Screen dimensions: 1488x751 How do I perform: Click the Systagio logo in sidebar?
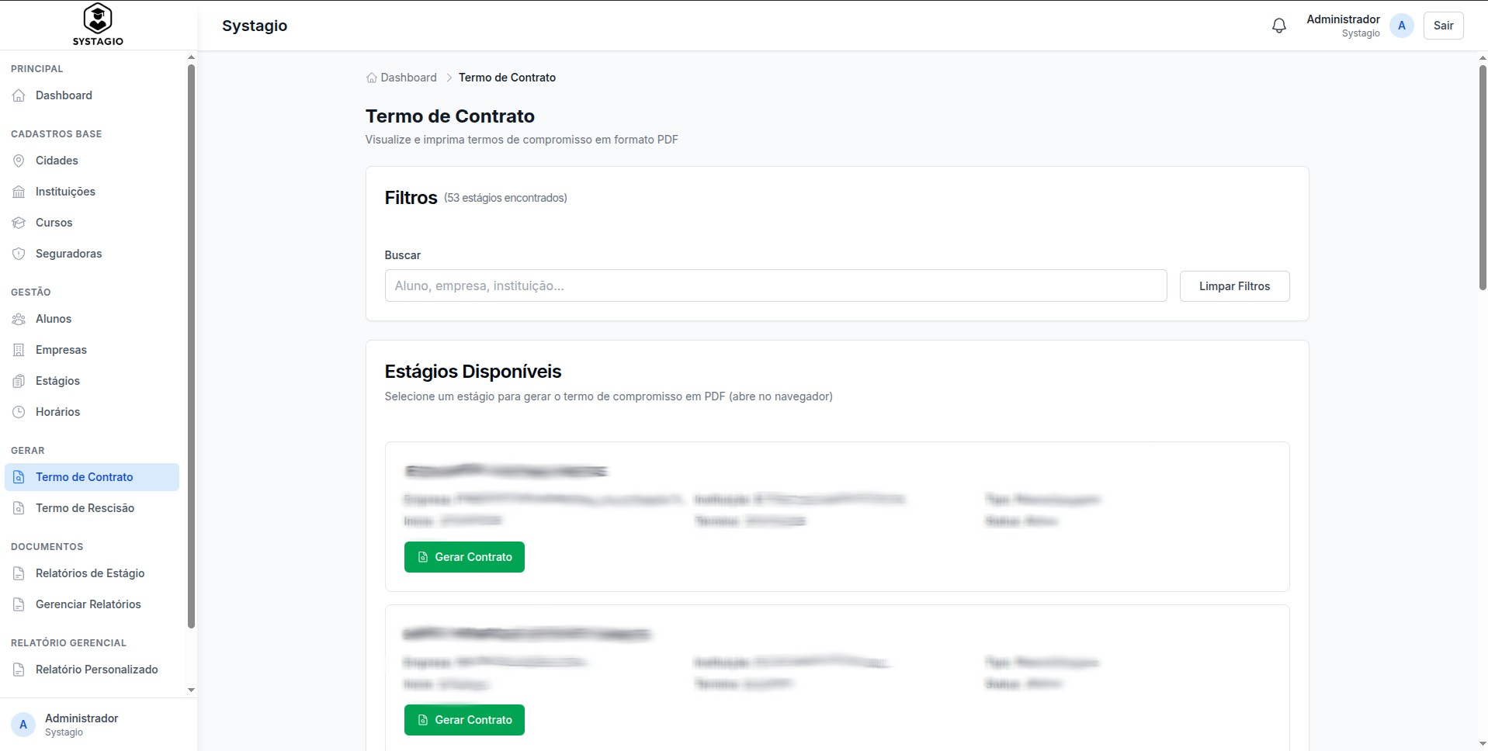coord(98,25)
